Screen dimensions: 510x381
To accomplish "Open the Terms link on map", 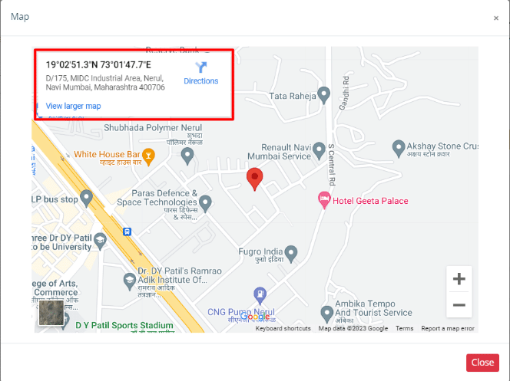I will click(404, 328).
